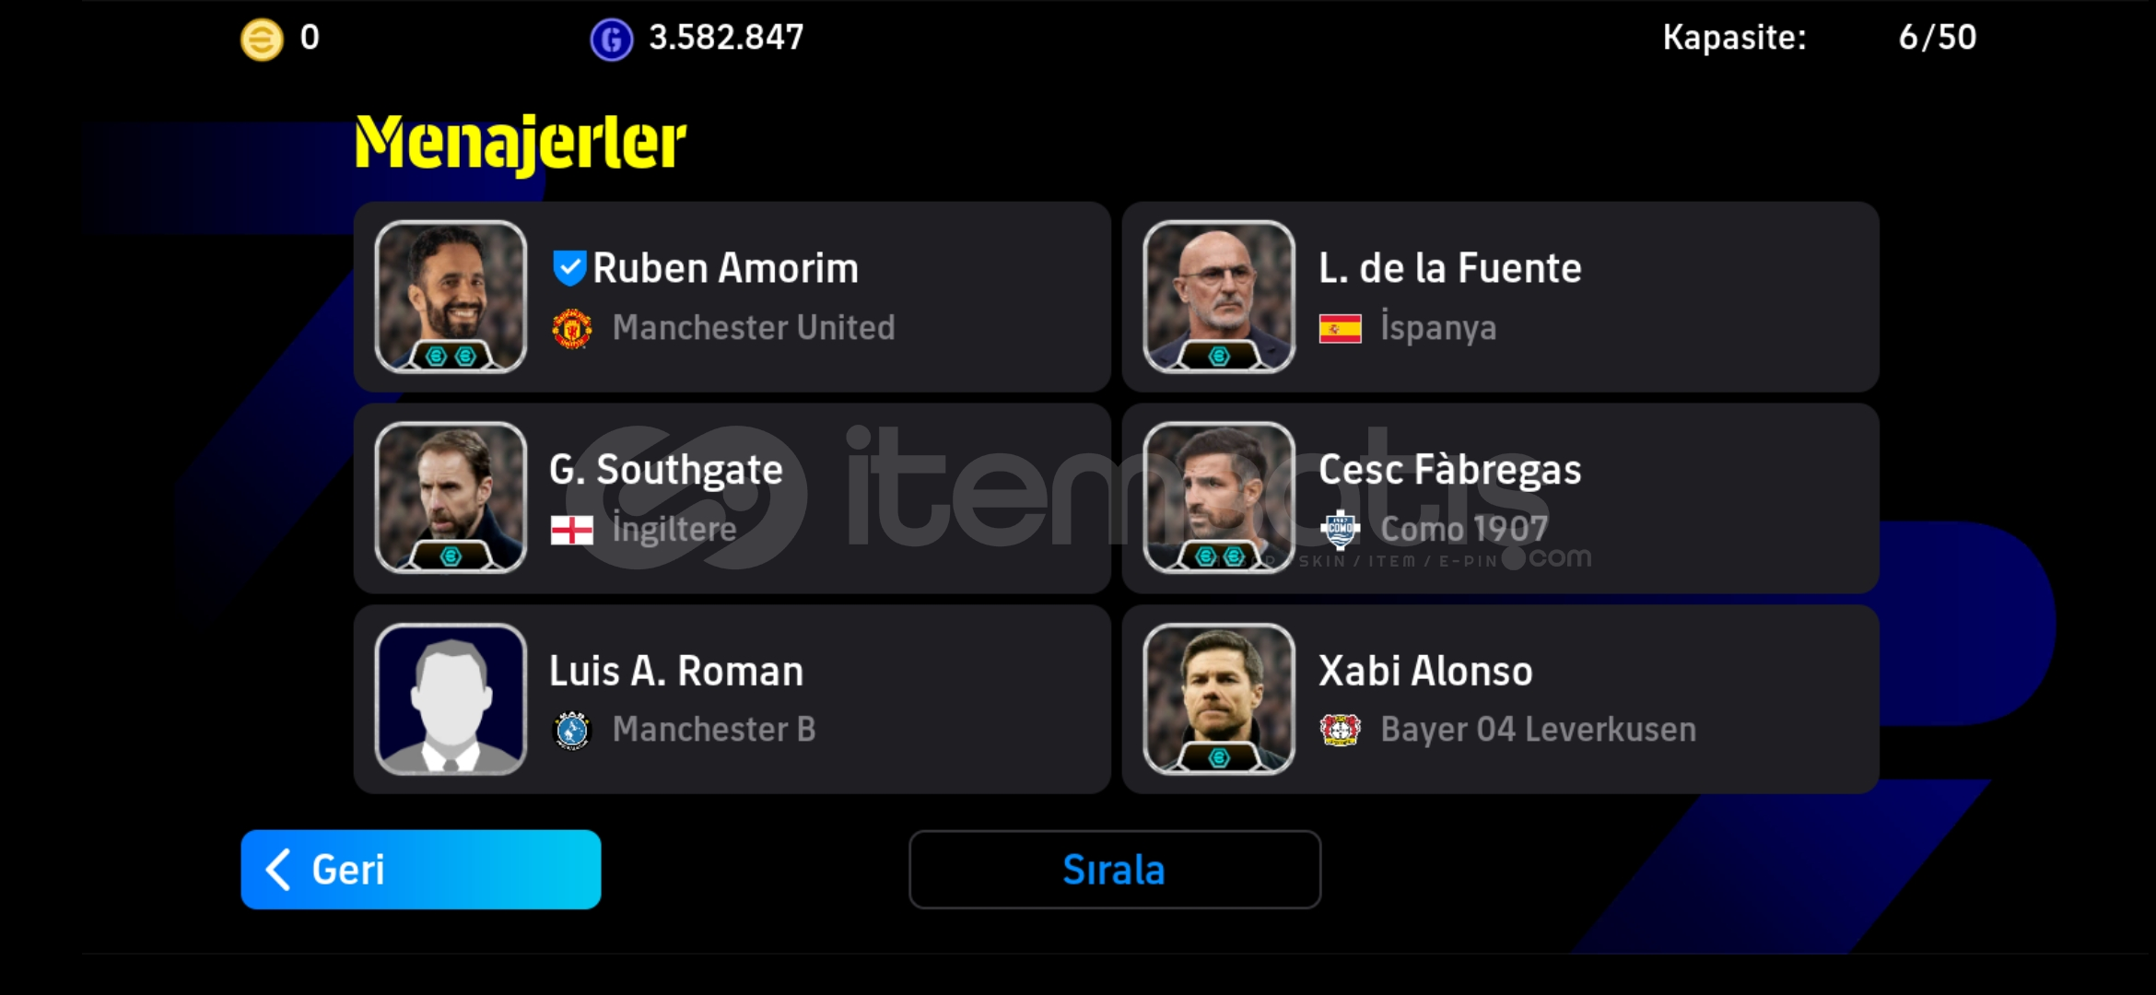Select Xabi Alonso's portrait

click(1218, 699)
